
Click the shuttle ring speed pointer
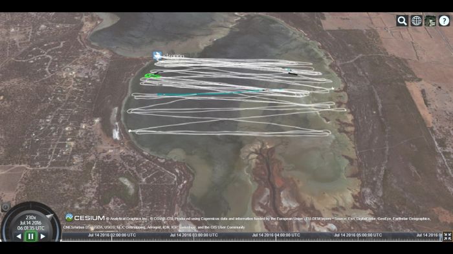[x=49, y=217]
